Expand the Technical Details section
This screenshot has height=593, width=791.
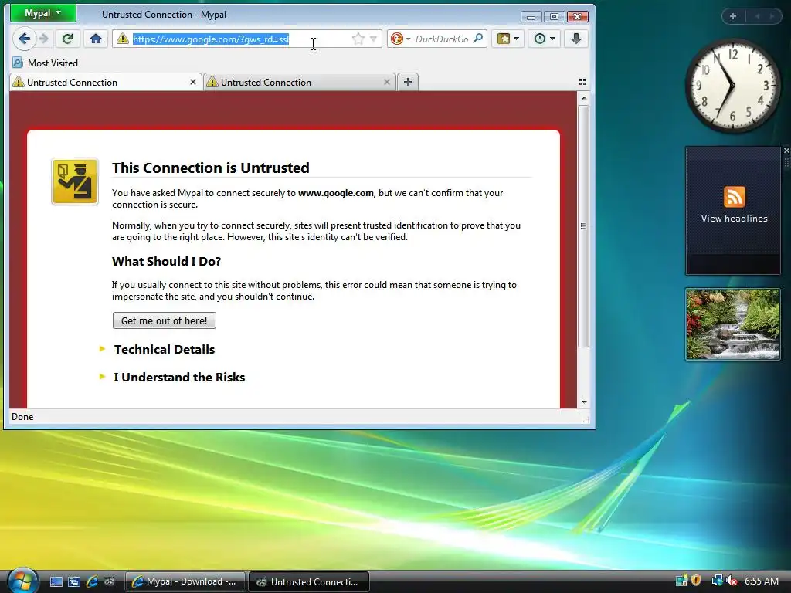coord(165,350)
